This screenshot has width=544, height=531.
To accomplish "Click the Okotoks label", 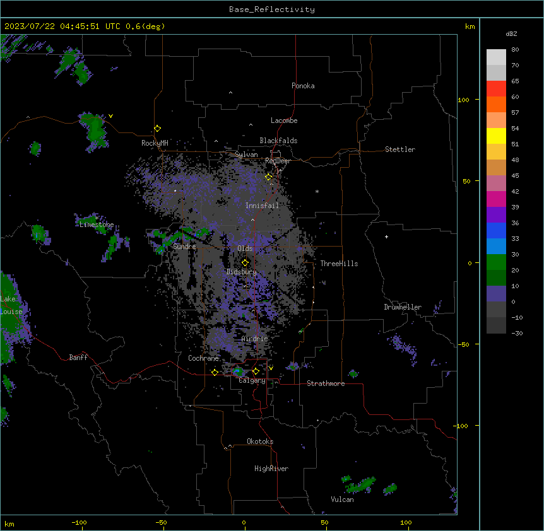I will pos(260,441).
